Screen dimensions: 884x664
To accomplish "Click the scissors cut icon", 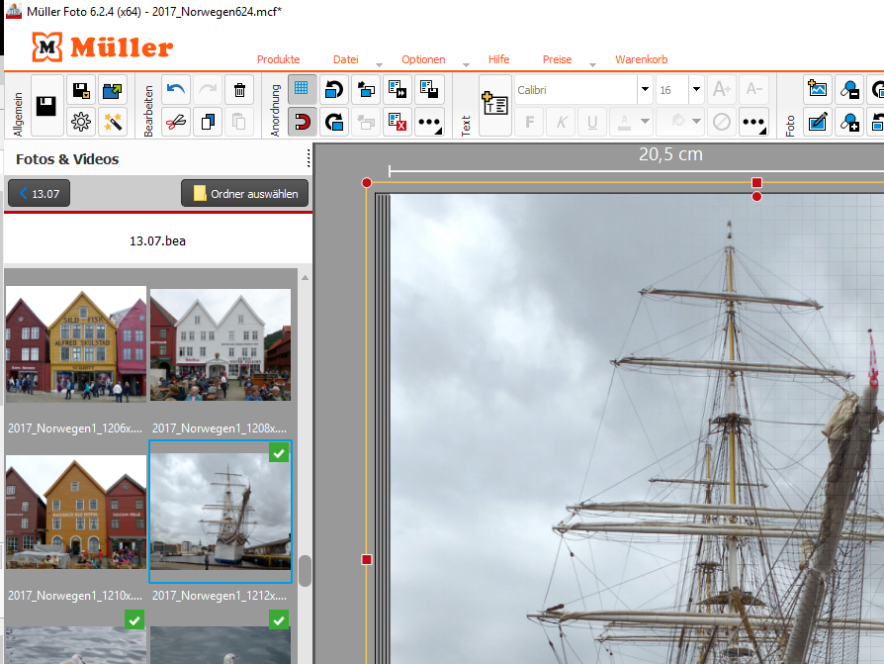I will pos(176,123).
